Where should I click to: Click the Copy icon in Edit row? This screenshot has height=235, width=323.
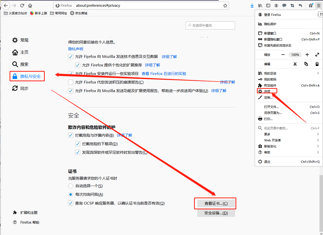coord(306,64)
